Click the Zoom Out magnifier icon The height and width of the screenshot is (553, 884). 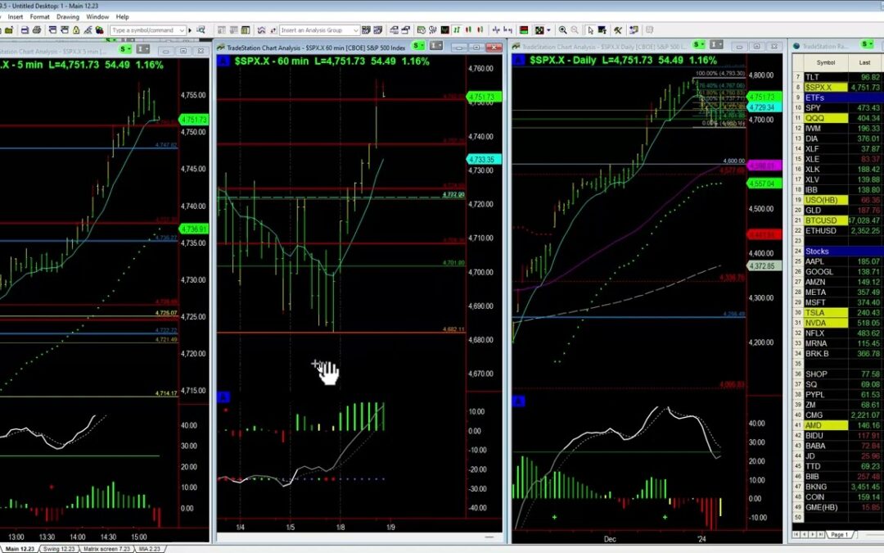[575, 30]
